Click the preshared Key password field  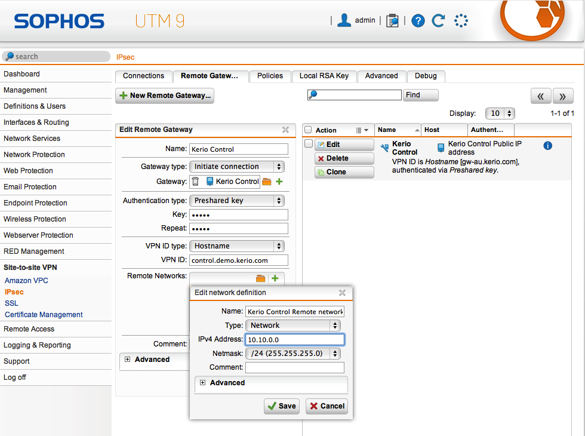click(239, 215)
